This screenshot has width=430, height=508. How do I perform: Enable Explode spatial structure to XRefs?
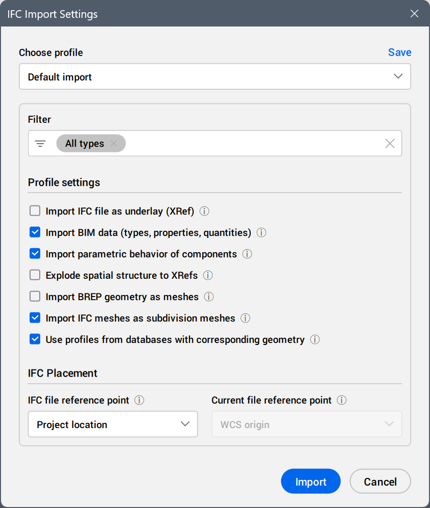coord(35,275)
